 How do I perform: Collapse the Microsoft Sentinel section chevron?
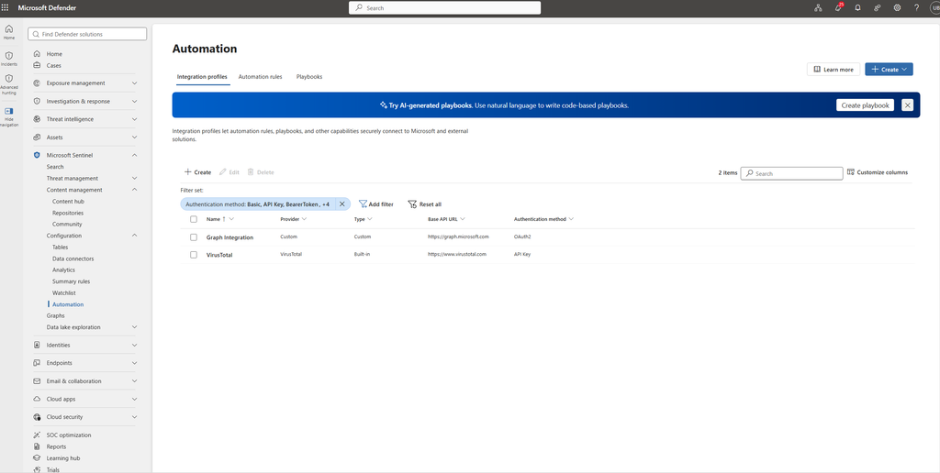134,155
